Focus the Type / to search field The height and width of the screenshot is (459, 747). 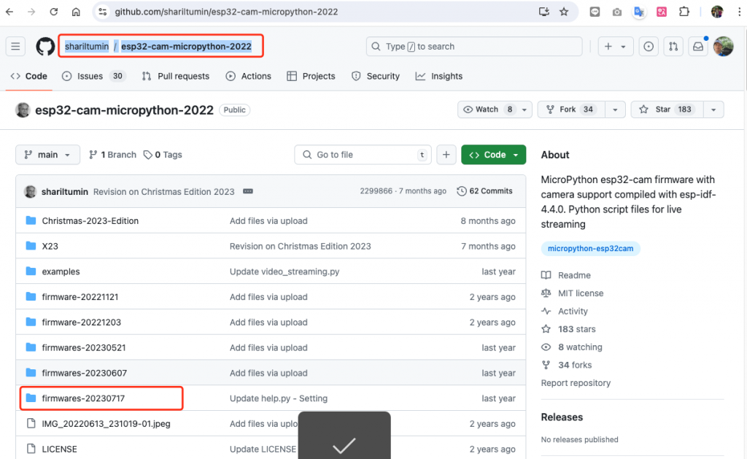[x=474, y=46]
